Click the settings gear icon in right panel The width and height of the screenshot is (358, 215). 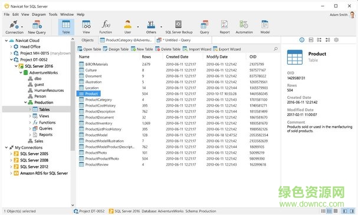336,40
